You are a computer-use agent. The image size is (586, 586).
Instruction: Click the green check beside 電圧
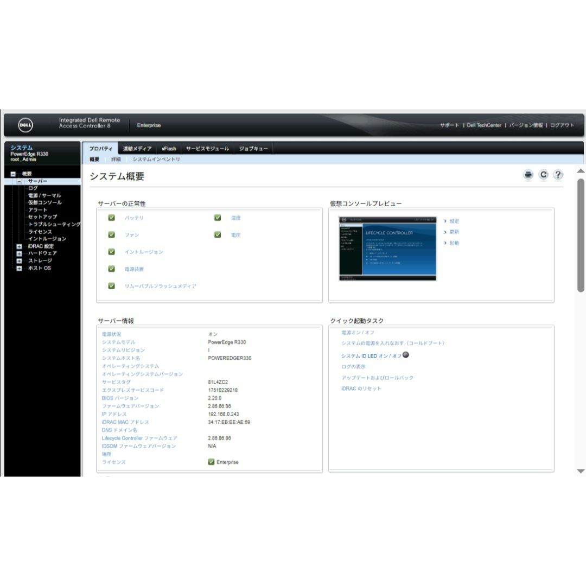[218, 235]
